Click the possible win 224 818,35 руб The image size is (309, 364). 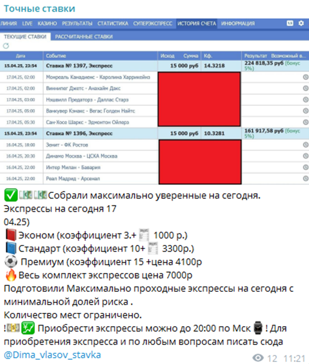point(264,63)
